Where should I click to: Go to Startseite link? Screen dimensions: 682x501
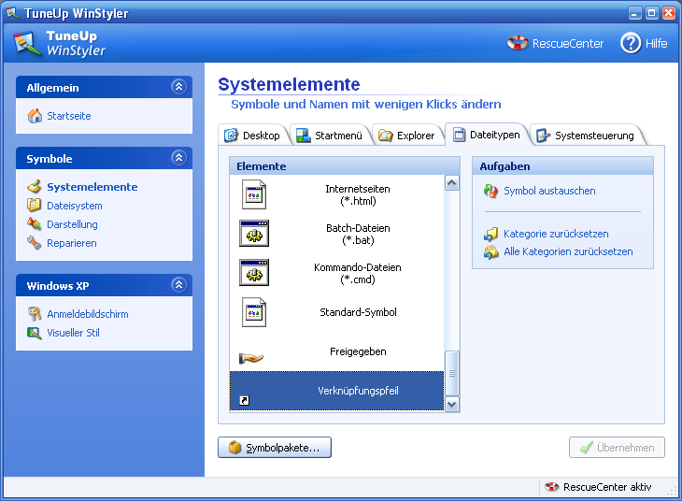pos(69,116)
